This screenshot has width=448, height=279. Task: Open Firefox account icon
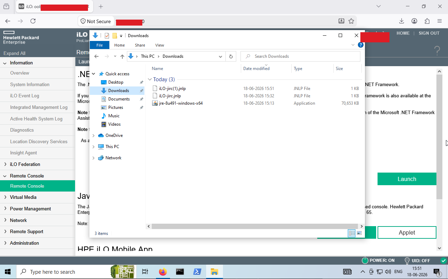pos(414,21)
